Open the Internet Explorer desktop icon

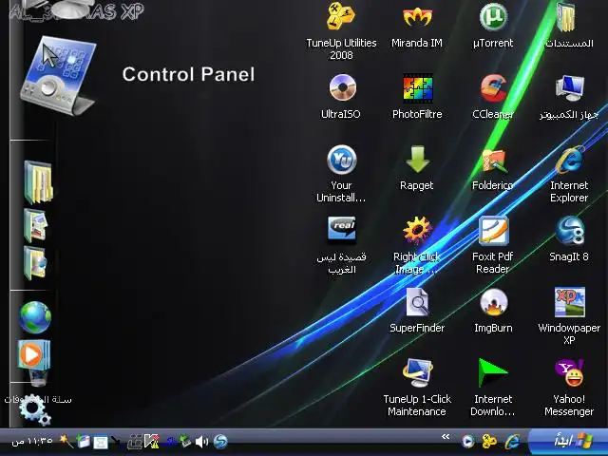pos(569,160)
